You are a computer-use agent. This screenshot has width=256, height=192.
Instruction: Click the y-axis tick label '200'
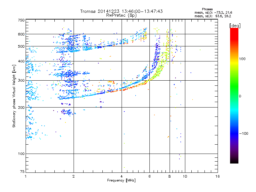point(21,108)
